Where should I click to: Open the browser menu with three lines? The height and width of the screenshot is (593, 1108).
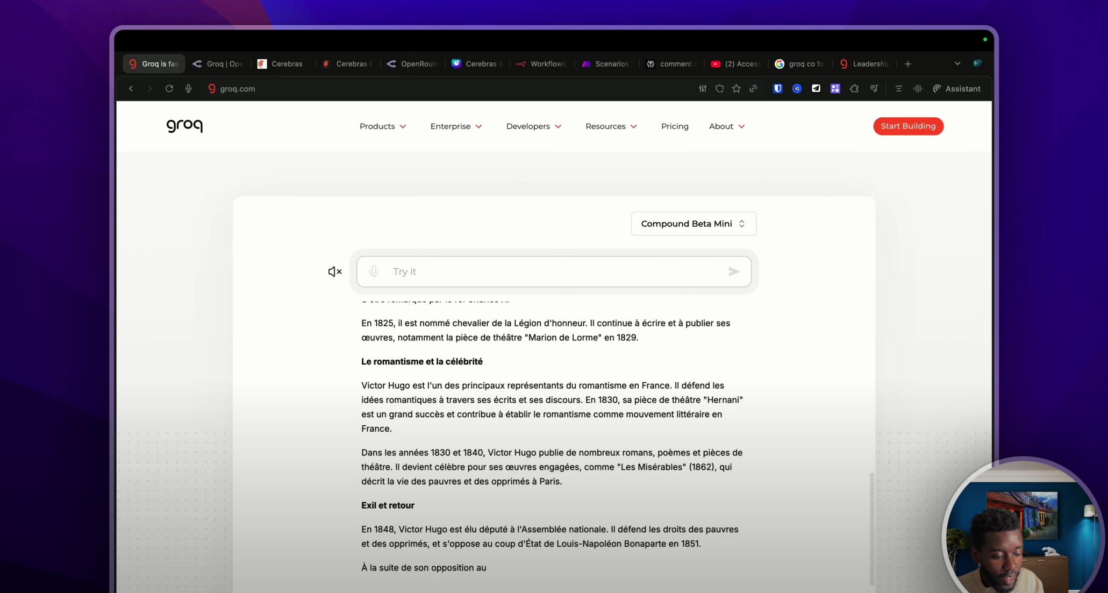click(898, 89)
